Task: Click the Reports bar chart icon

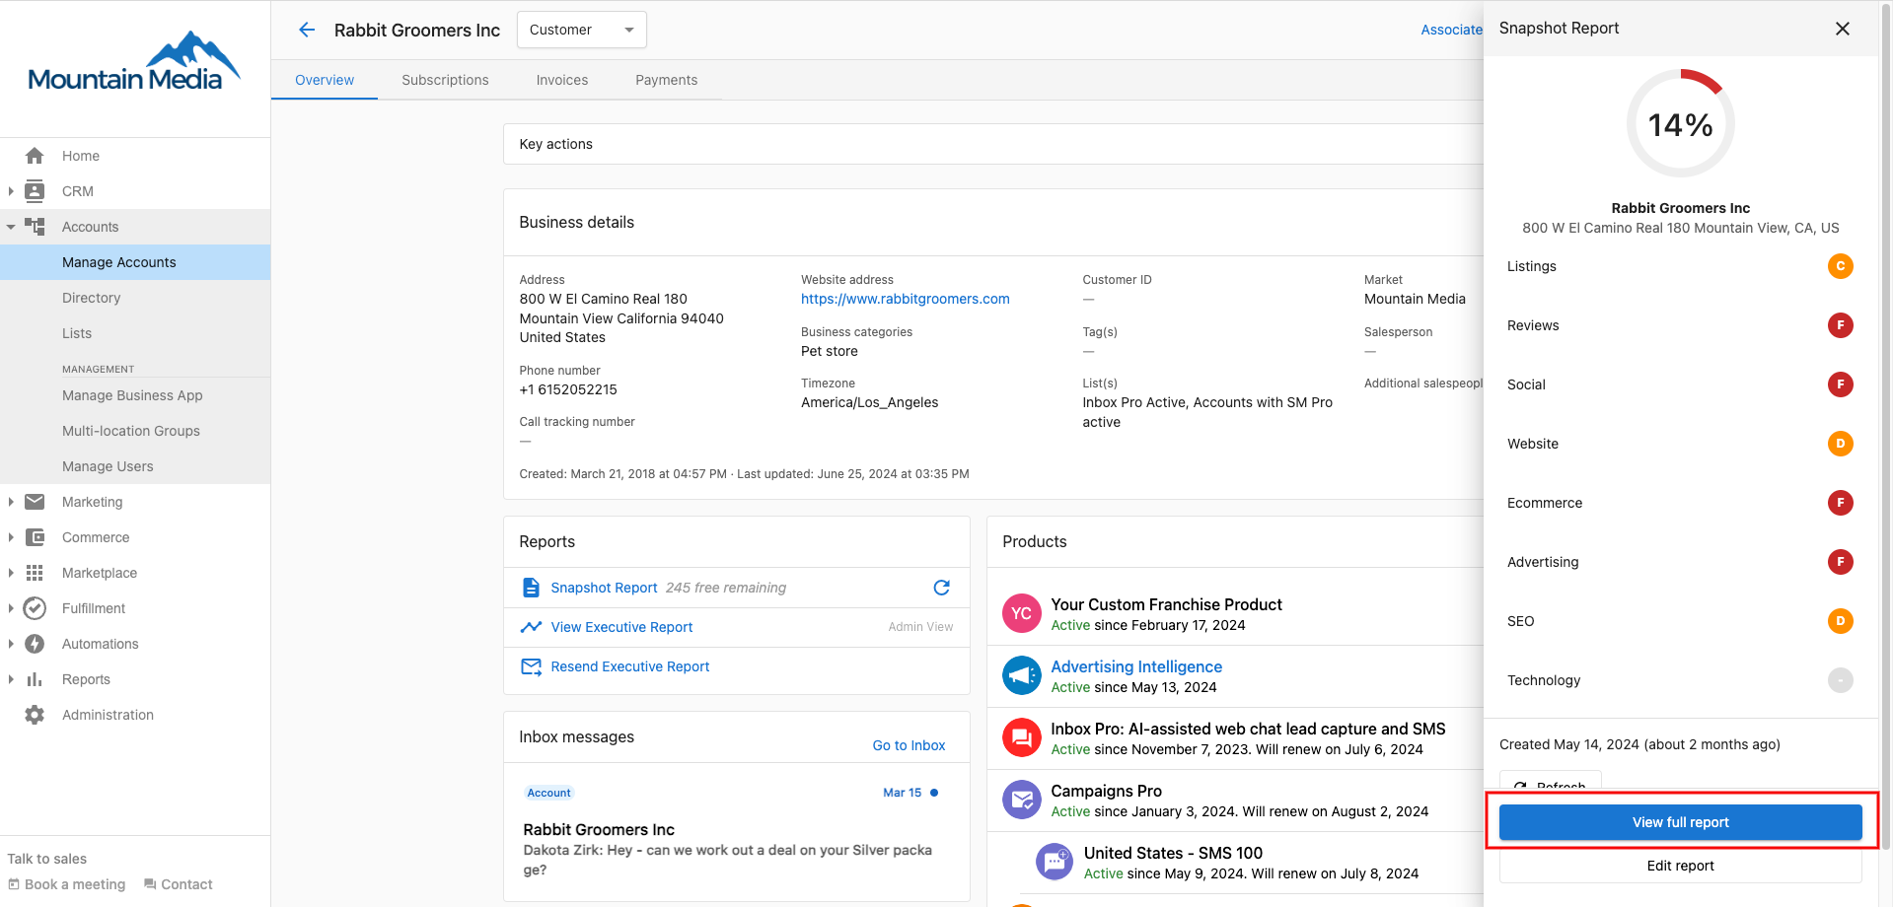Action: pyautogui.click(x=35, y=679)
